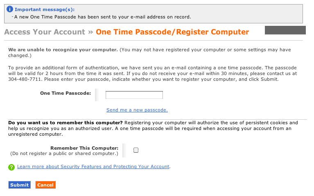Click the Remember This Computer label text

pyautogui.click(x=84, y=148)
